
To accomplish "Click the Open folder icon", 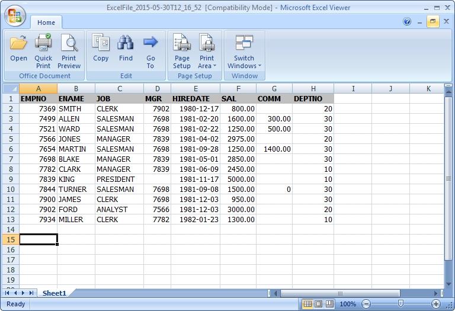I will pos(19,44).
